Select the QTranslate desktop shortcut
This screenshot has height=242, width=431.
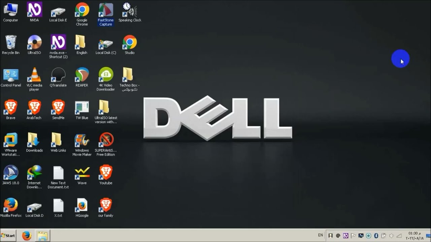58,78
